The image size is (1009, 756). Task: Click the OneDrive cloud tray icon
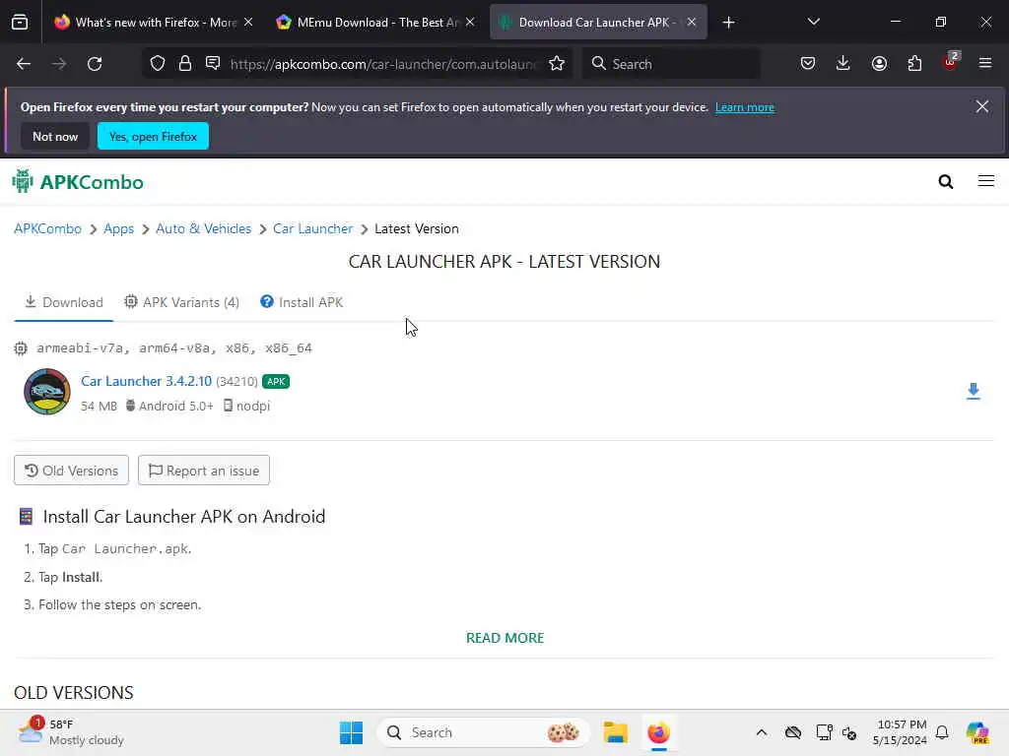793,732
